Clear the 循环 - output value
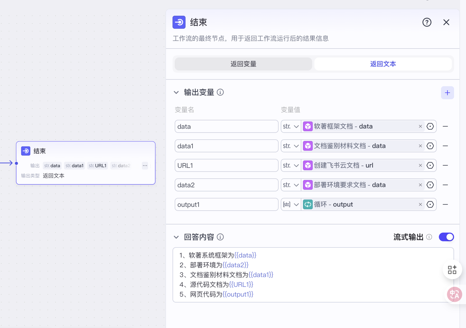466x328 pixels. click(420, 204)
